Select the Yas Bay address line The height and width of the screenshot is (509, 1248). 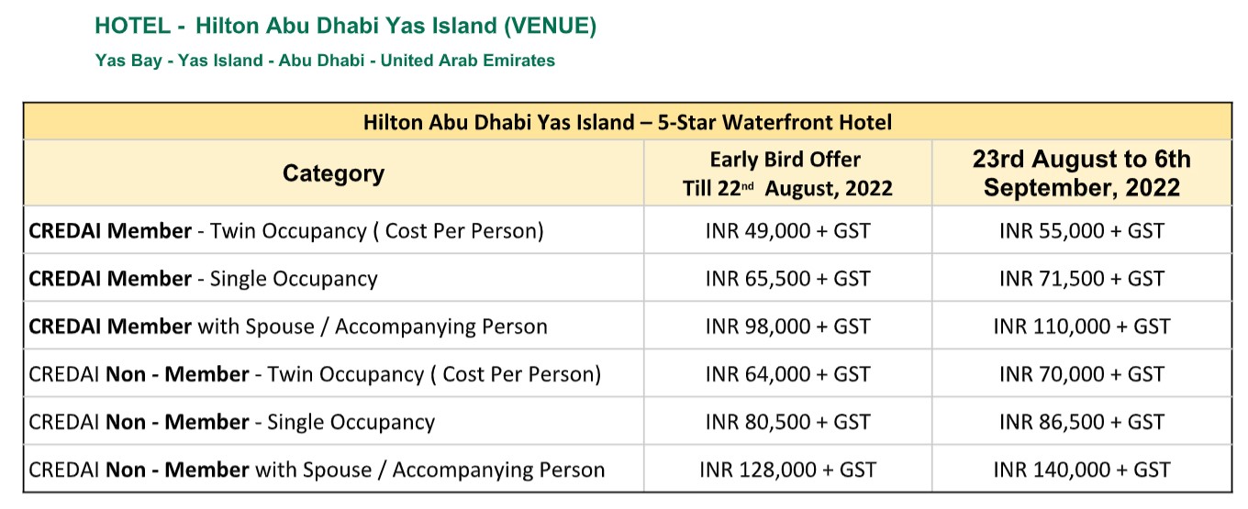[x=325, y=61]
